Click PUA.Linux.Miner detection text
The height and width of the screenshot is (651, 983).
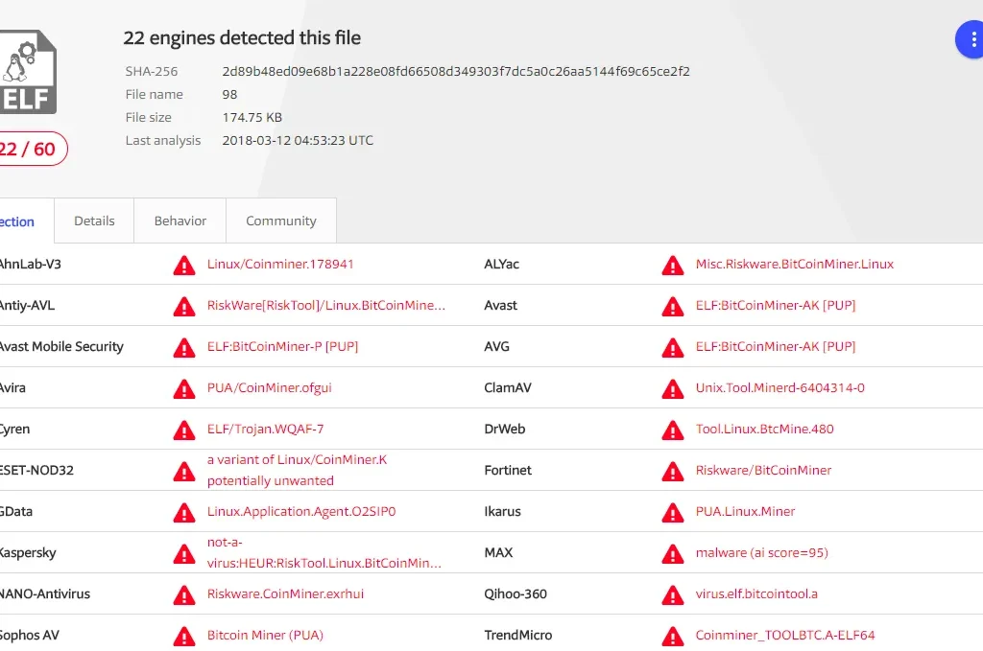[x=745, y=512]
